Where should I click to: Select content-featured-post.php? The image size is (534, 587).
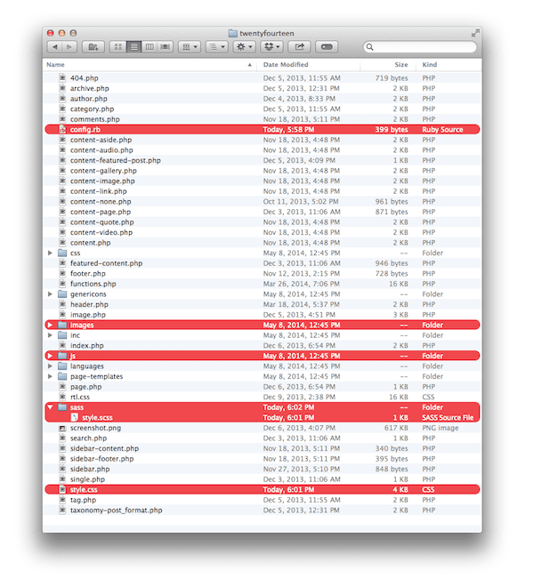click(x=263, y=160)
